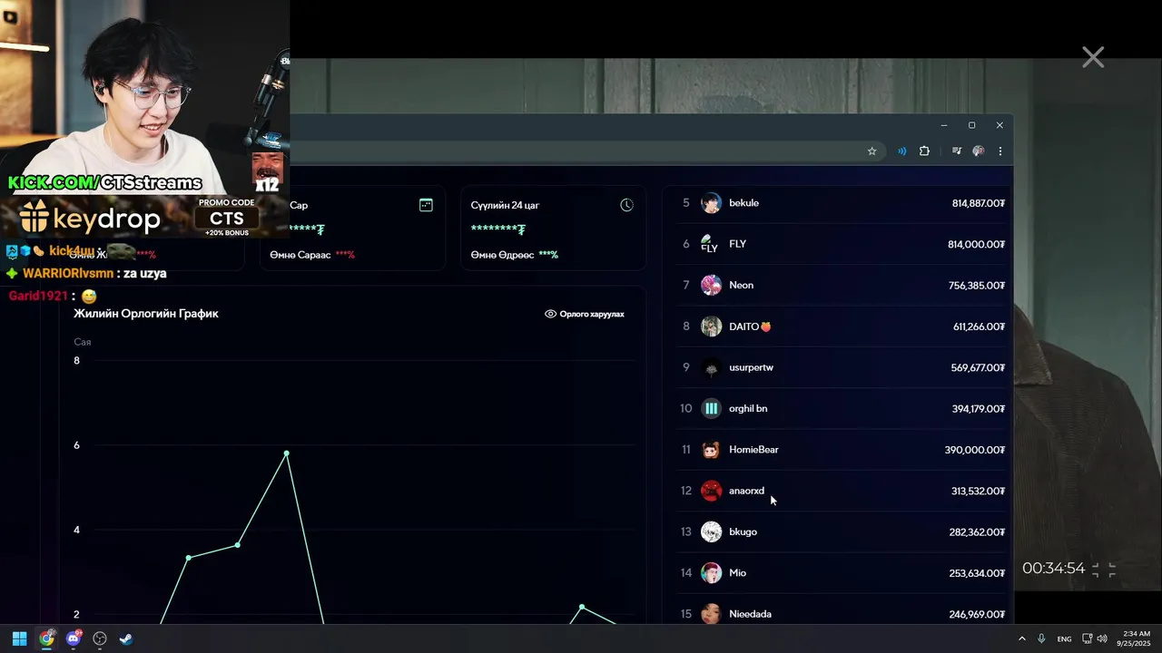Screen dimensions: 1162x653
Task: Click the Chrome taskbar icon
Action: point(46,638)
